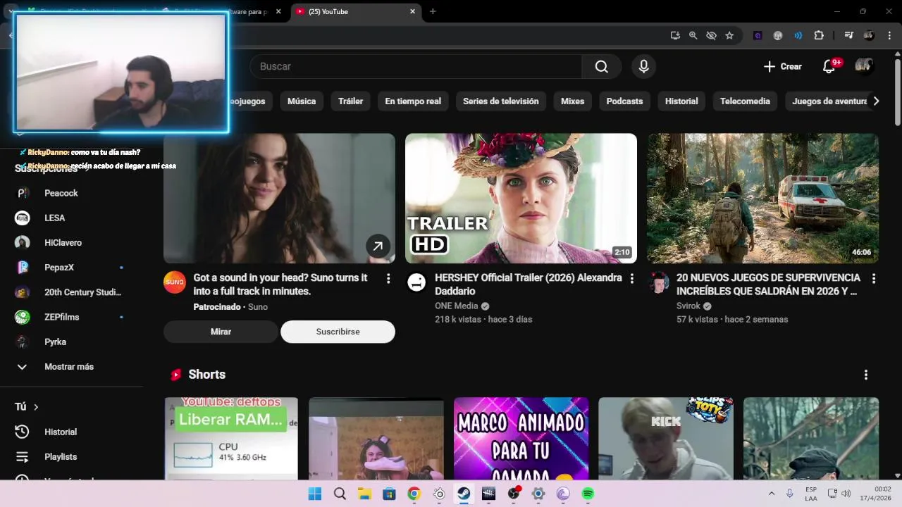Image resolution: width=902 pixels, height=507 pixels.
Task: Open the Chrome extensions puzzle icon
Action: click(818, 35)
